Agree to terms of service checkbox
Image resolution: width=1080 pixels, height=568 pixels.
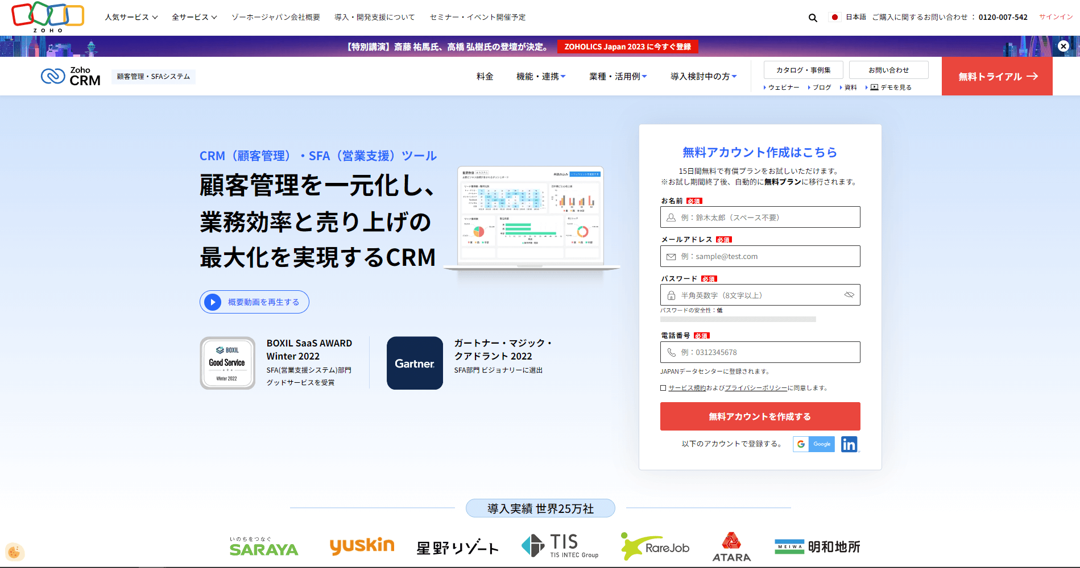[x=663, y=388]
